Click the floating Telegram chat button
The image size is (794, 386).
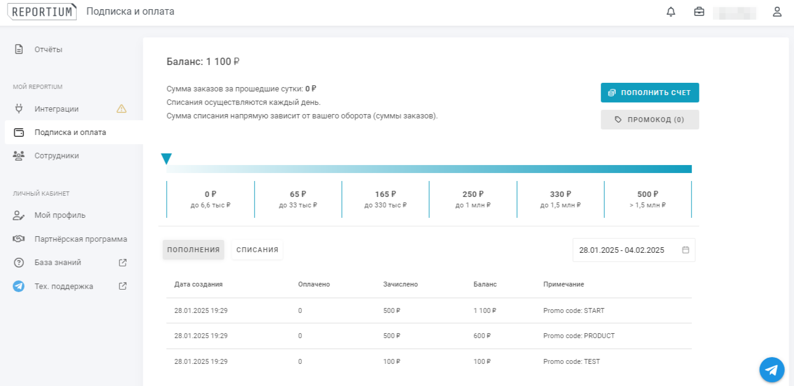772,369
